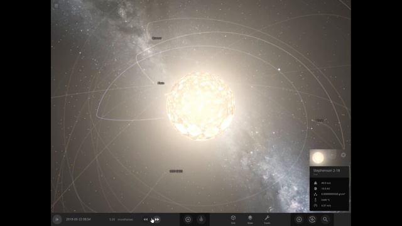Image resolution: width=402 pixels, height=226 pixels.
Task: Click the density g/cm³ value
Action: tap(333, 194)
